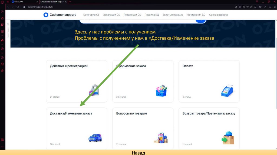The height and width of the screenshot is (155, 277).
Task: Click three-dots more icon at sidebar bottom
Action: click(x=2, y=147)
